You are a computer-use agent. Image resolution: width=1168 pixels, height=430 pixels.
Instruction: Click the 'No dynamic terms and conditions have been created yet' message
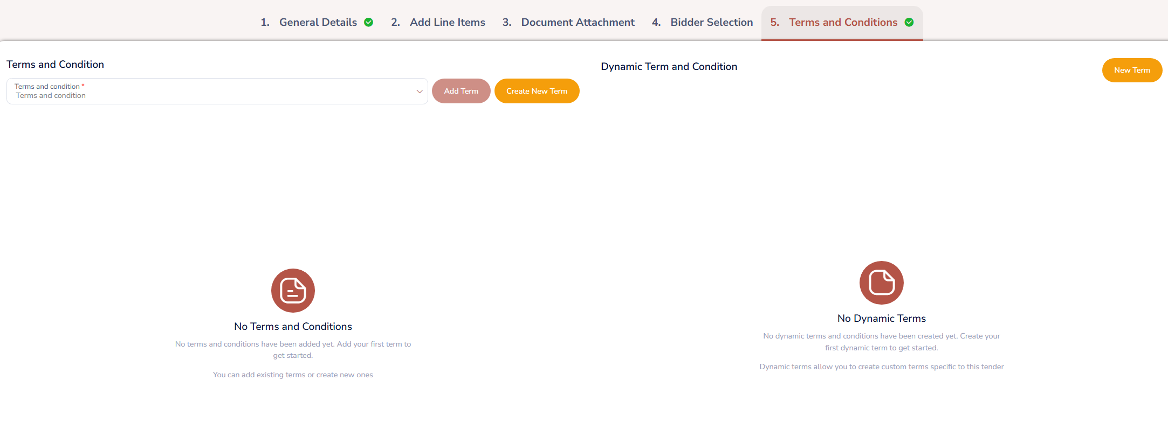(882, 342)
